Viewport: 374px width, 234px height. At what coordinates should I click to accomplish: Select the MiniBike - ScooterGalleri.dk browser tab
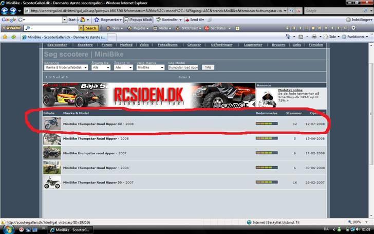tap(64, 37)
